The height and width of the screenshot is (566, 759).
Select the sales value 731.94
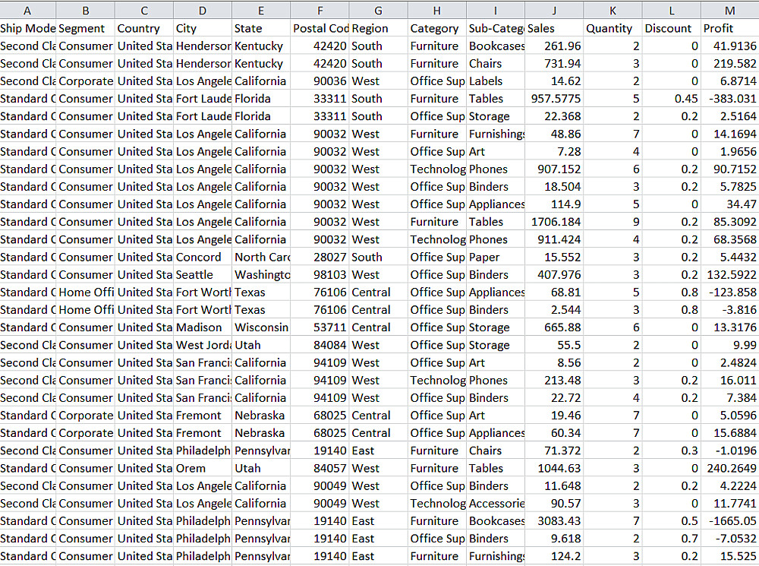click(554, 64)
